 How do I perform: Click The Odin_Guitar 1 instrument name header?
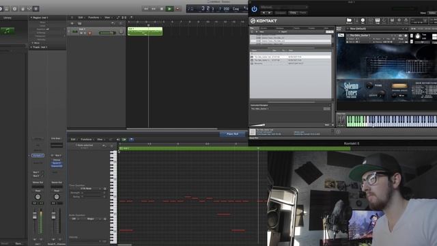(x=360, y=36)
